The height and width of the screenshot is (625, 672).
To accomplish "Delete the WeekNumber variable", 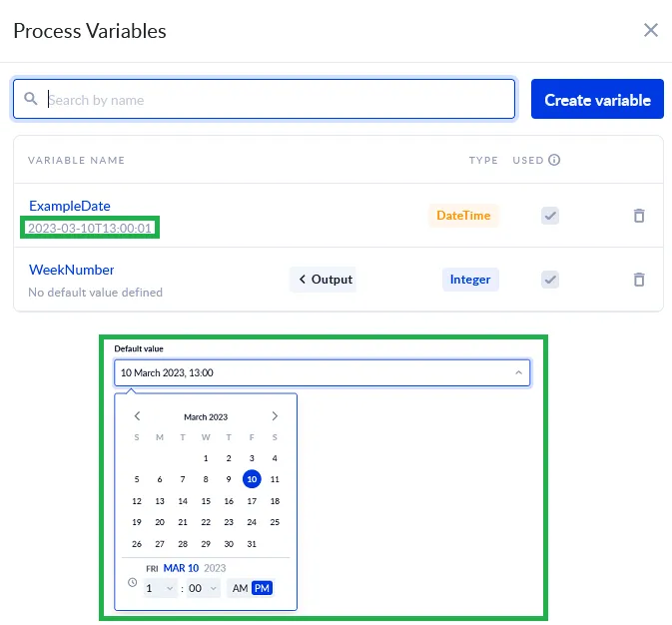I will pyautogui.click(x=639, y=280).
